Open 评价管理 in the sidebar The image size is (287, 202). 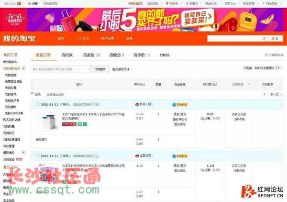9,146
